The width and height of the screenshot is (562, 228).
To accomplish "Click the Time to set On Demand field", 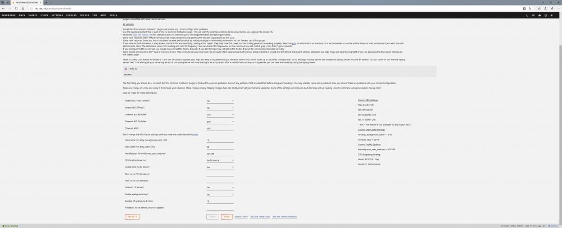I will pos(220,181).
